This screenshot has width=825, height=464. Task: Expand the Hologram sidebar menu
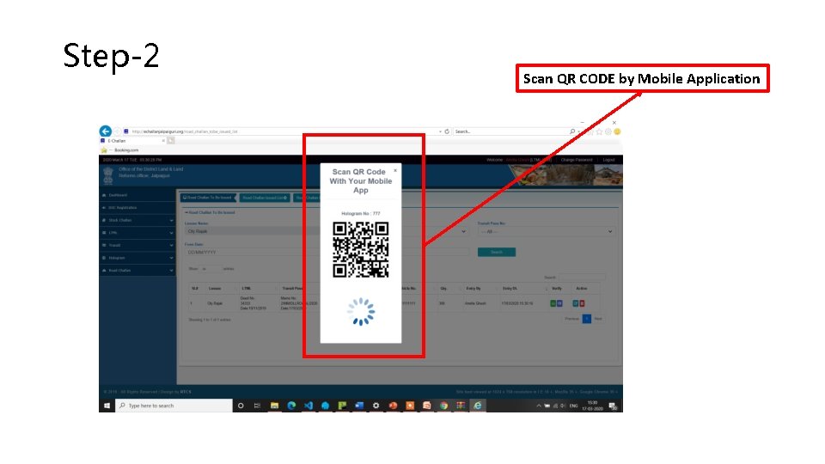tap(137, 258)
